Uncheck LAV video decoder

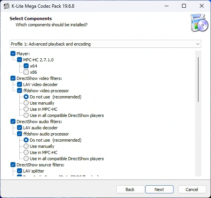click(x=19, y=85)
